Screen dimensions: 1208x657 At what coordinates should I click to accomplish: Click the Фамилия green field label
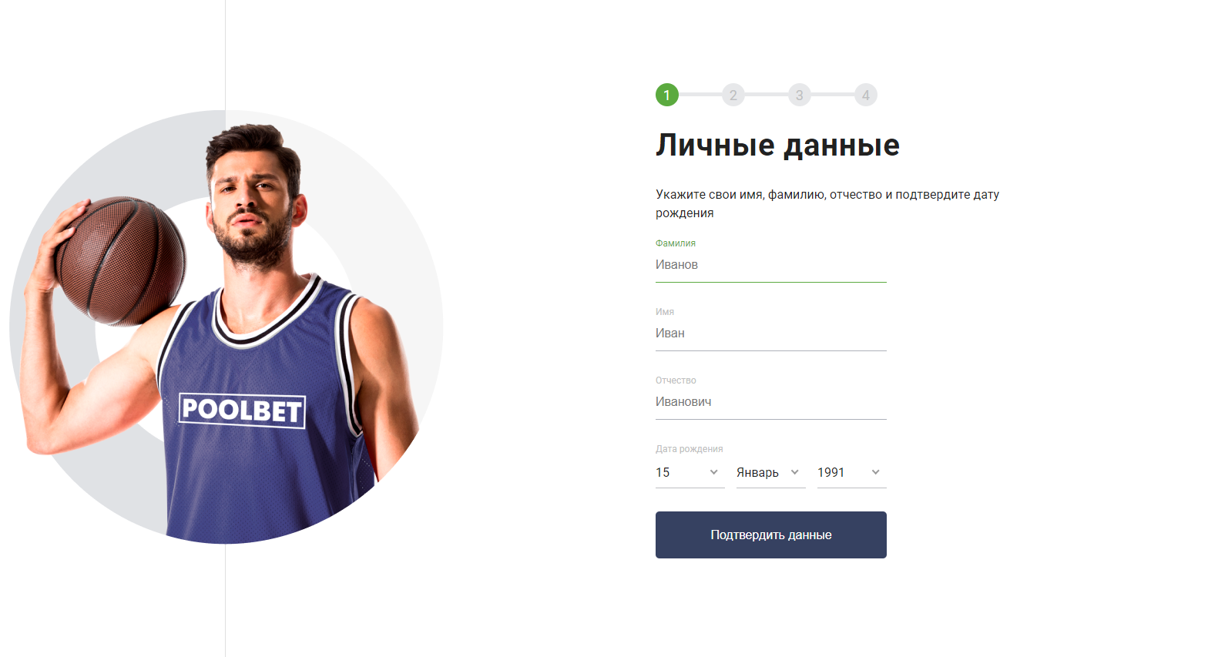pyautogui.click(x=676, y=243)
